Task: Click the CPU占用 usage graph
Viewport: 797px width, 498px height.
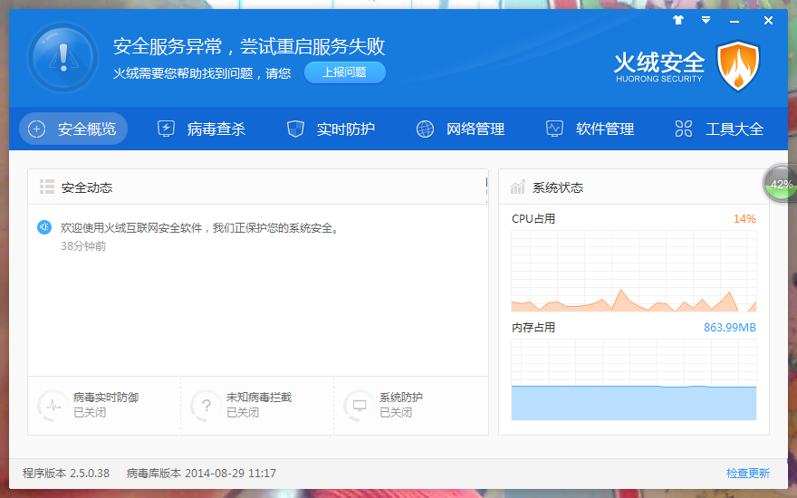Action: [634, 271]
